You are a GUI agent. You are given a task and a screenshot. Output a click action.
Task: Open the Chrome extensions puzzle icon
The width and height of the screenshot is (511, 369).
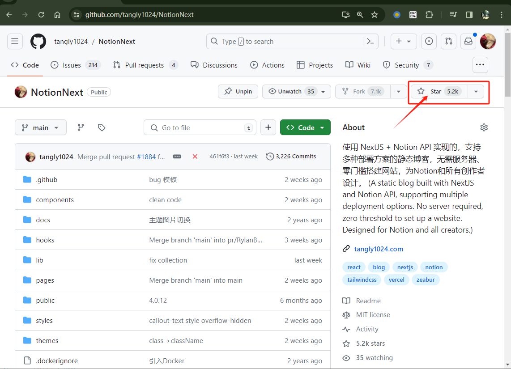[429, 15]
